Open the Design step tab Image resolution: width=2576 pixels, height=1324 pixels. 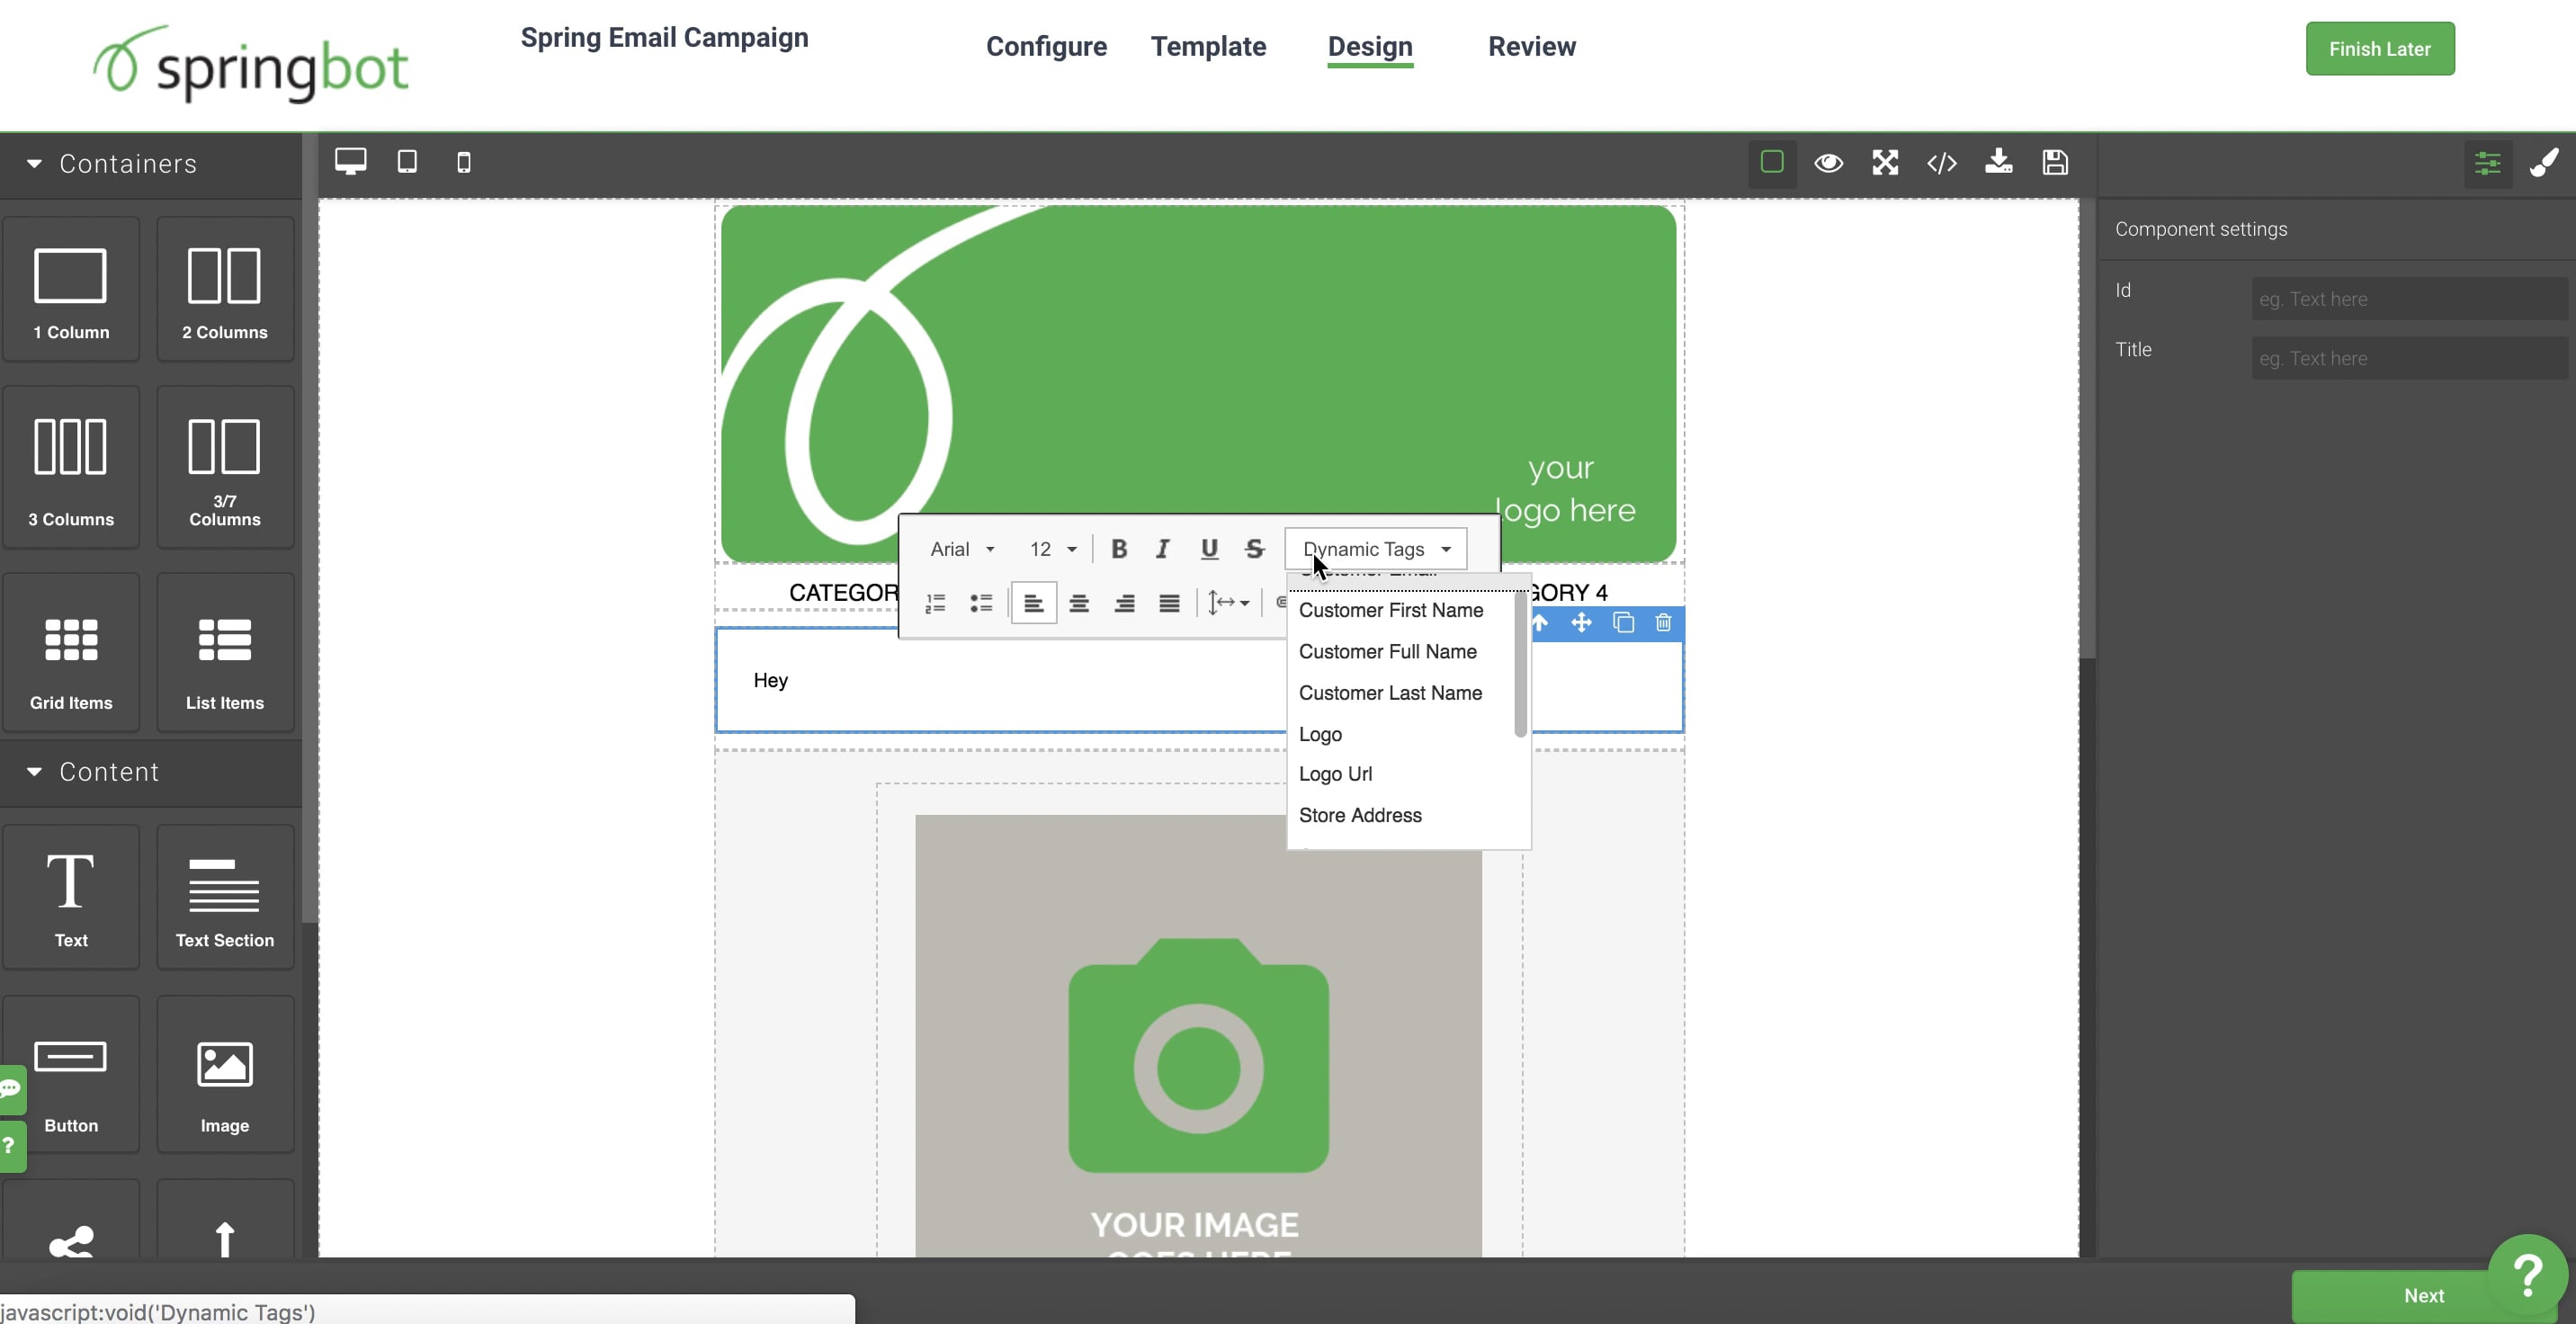[x=1370, y=47]
